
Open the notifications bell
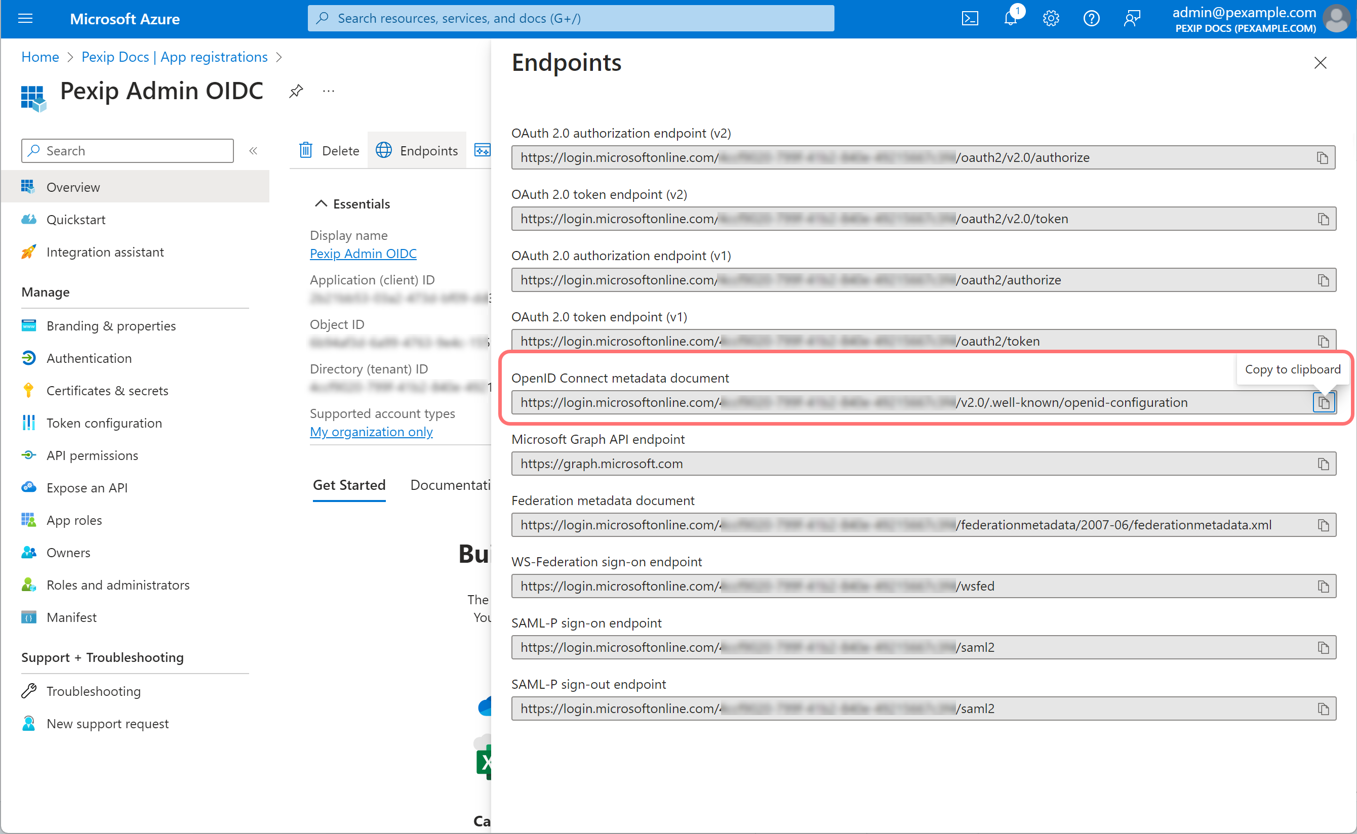tap(1010, 19)
